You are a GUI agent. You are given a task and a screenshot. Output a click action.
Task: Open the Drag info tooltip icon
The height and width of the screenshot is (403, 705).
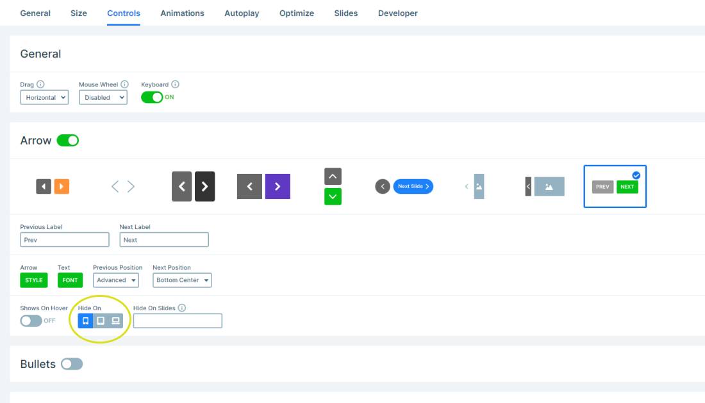(x=40, y=84)
